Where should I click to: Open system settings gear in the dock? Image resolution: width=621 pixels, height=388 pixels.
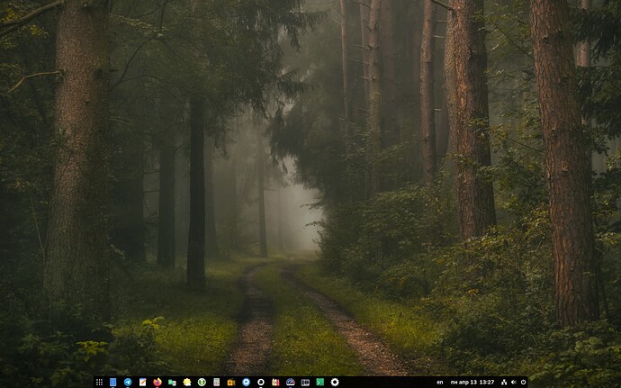pos(335,382)
